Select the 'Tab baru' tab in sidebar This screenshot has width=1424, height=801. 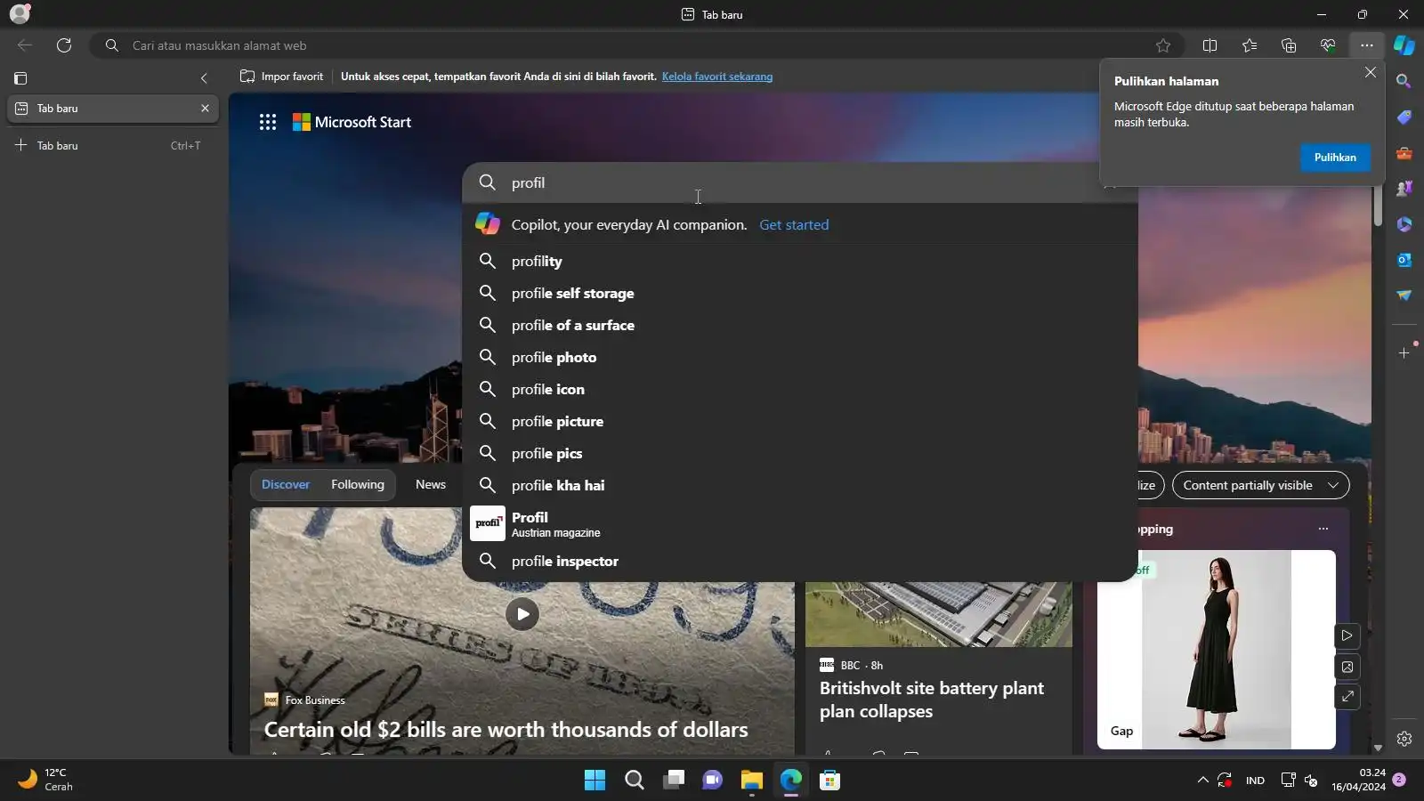112,109
